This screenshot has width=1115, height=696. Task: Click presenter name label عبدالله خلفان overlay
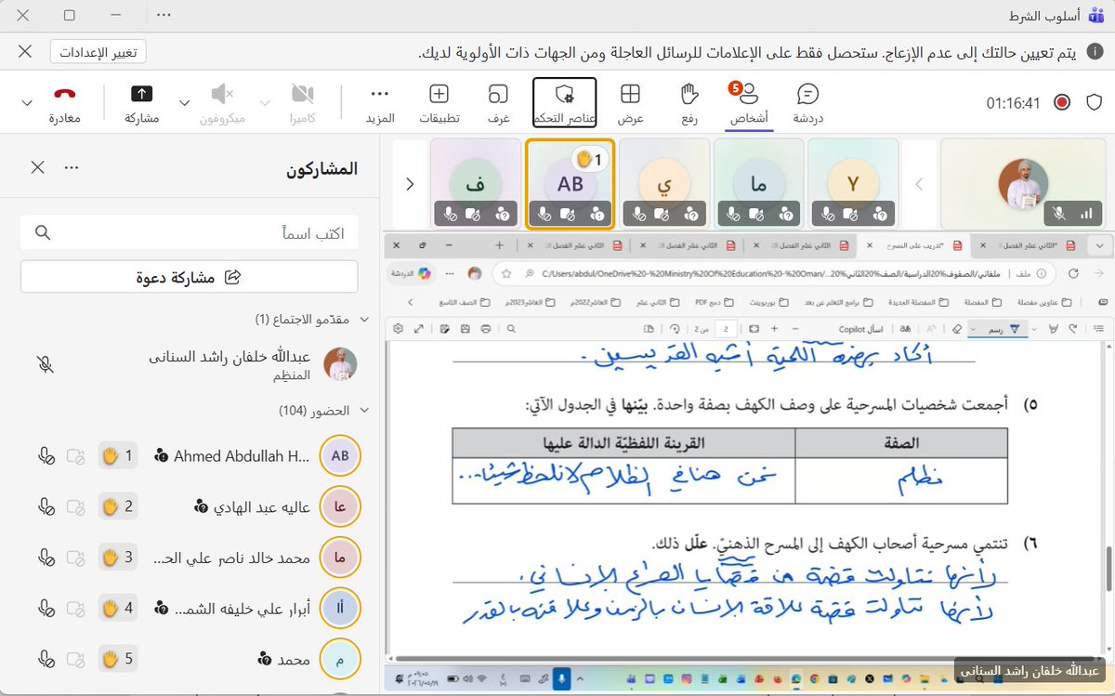pyautogui.click(x=1030, y=671)
